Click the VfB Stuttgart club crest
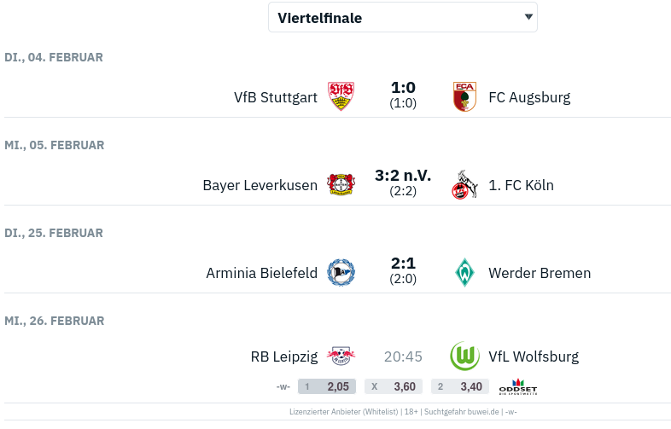 [341, 97]
